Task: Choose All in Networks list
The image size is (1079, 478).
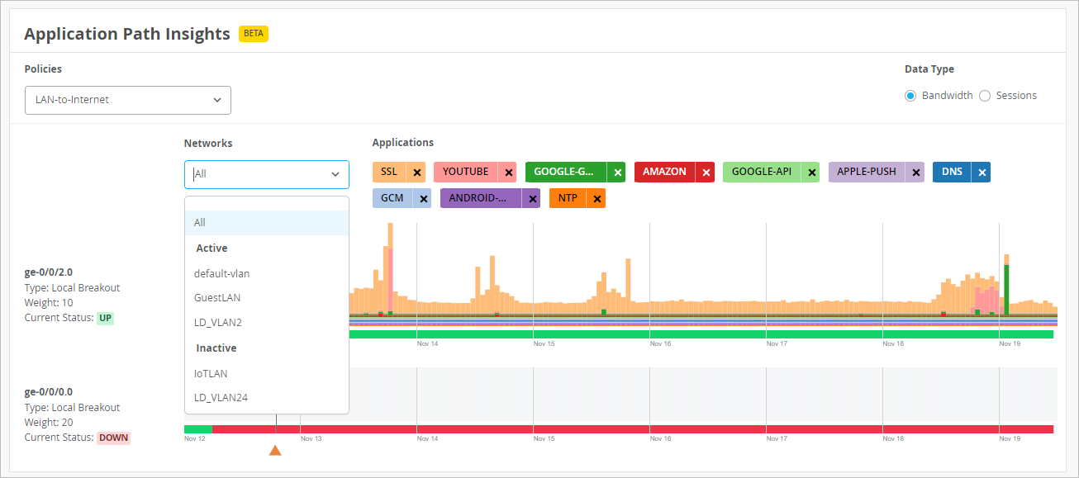Action: point(200,223)
